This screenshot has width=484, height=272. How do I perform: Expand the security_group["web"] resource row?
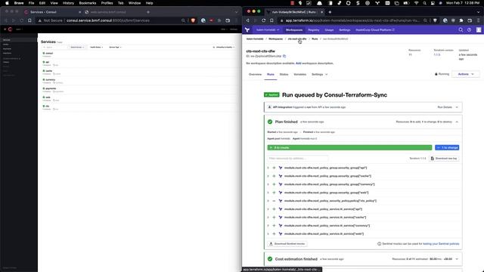(268, 193)
